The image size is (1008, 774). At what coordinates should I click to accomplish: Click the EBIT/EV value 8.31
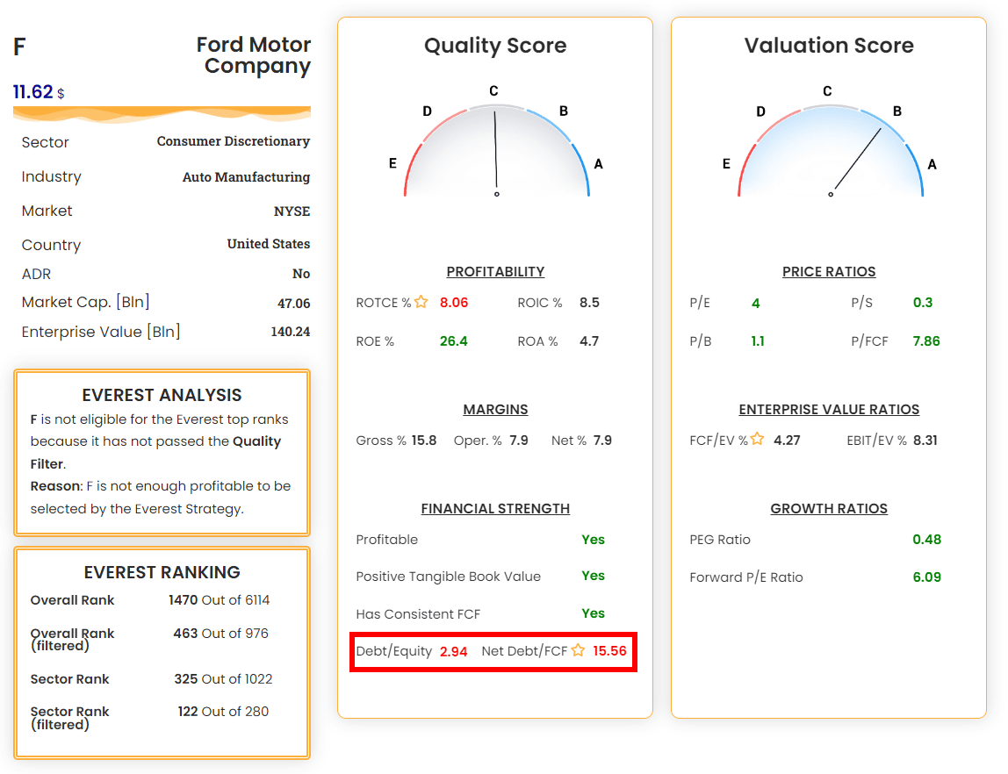coord(925,441)
